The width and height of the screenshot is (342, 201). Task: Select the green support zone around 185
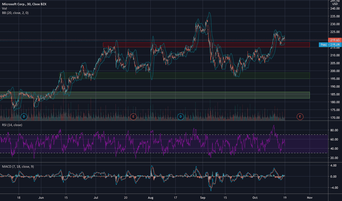pyautogui.click(x=155, y=95)
